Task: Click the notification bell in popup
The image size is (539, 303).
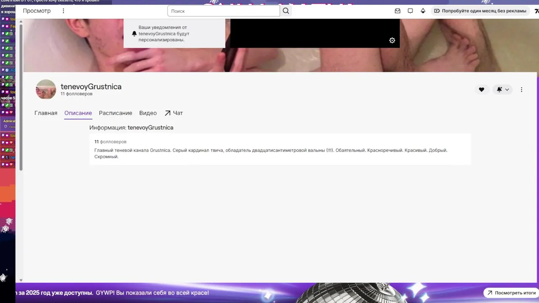Action: pyautogui.click(x=134, y=34)
